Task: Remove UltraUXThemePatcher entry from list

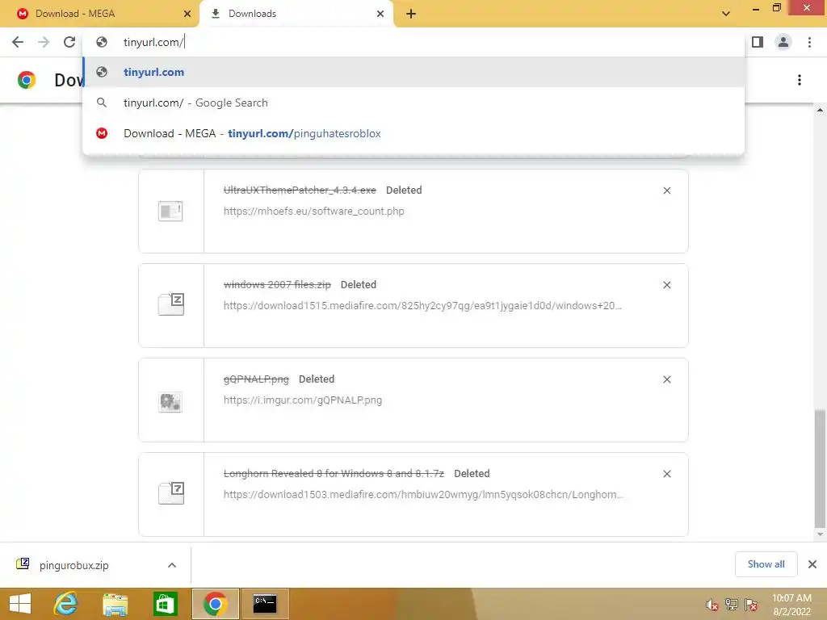Action: point(666,191)
